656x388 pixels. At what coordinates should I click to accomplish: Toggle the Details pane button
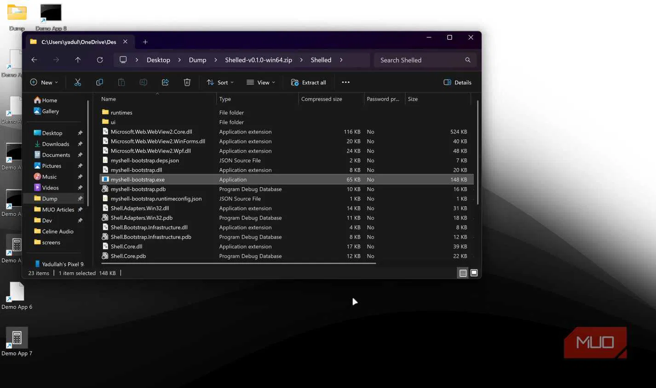tap(458, 82)
